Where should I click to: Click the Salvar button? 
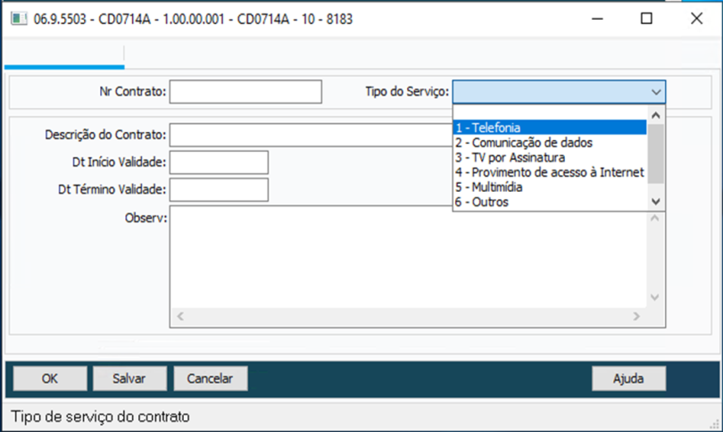129,378
